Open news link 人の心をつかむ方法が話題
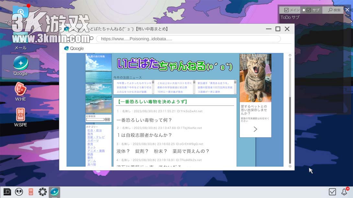This screenshot has height=198, width=353. tap(131, 92)
